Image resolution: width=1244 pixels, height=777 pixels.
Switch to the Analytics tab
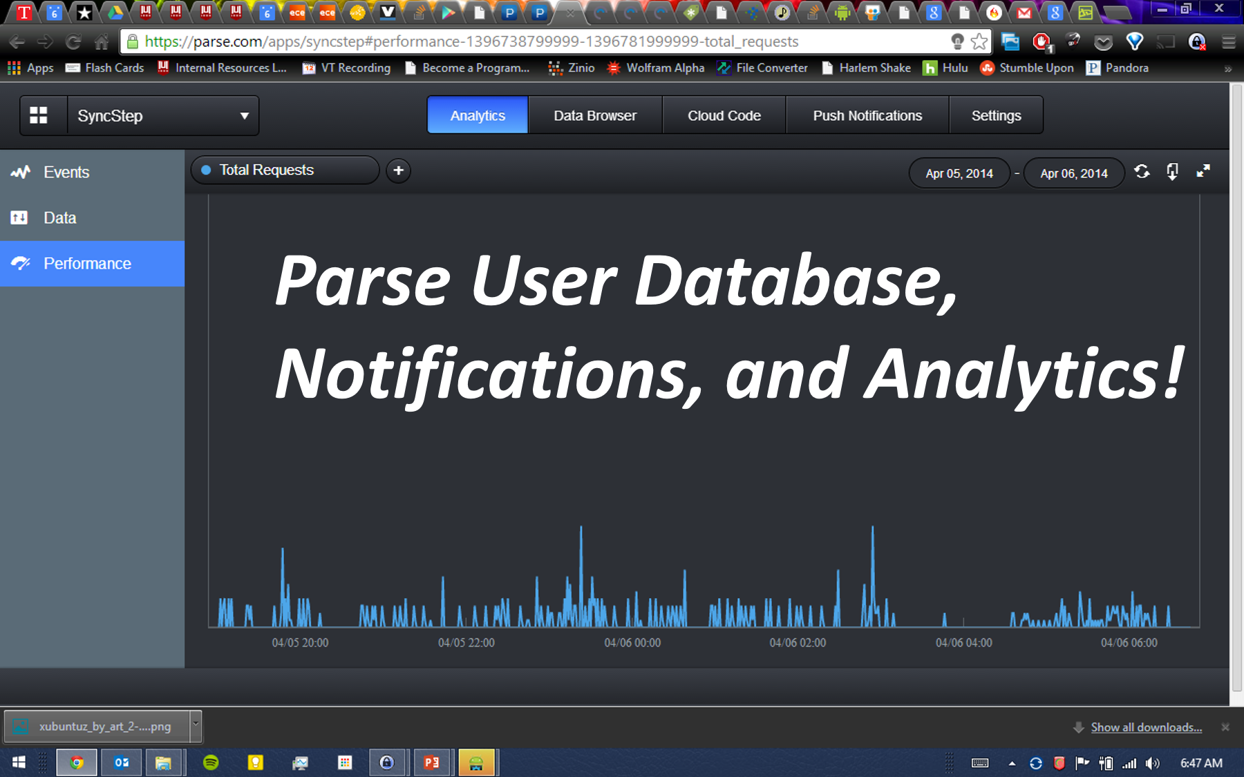478,115
